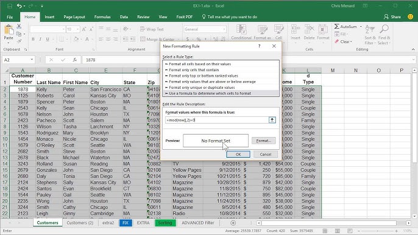This screenshot has height=235, width=418.
Task: Click OK in New Formatting Rule dialog
Action: (x=238, y=154)
